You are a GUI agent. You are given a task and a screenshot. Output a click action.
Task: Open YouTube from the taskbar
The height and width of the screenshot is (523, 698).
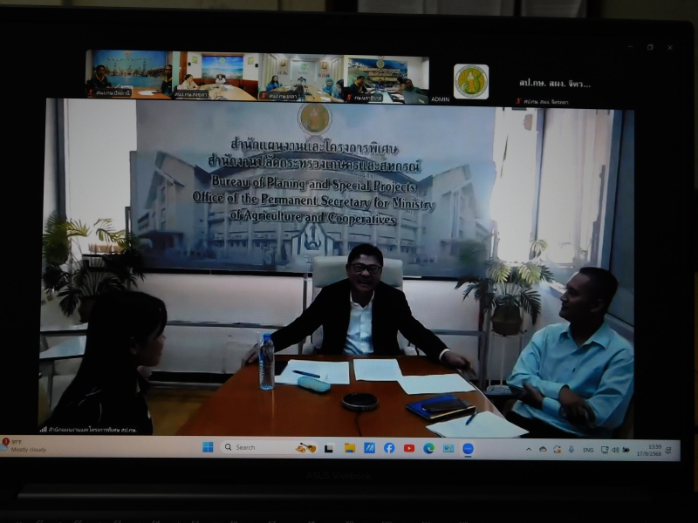click(409, 448)
